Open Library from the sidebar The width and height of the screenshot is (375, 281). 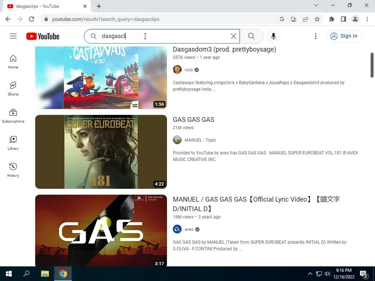13,143
